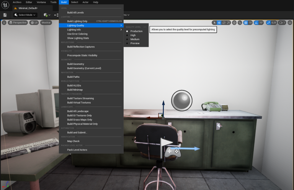Image resolution: width=294 pixels, height=190 pixels.
Task: Open the Tools menu
Action: 54,2
